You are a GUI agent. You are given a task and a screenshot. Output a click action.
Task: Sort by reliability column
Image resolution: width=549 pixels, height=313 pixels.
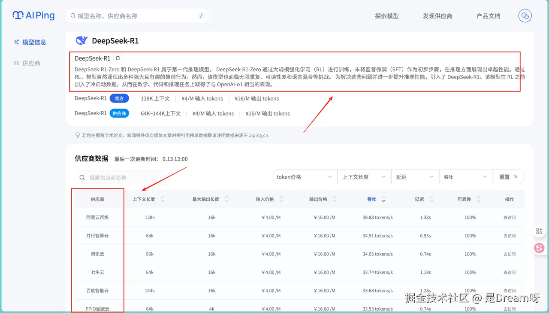click(x=478, y=199)
